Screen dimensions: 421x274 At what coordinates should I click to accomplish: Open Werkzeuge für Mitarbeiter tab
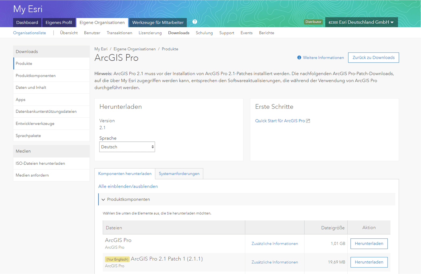[158, 22]
